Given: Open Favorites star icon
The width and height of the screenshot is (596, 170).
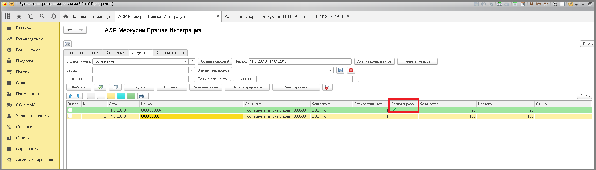Looking at the screenshot, I should point(19,16).
